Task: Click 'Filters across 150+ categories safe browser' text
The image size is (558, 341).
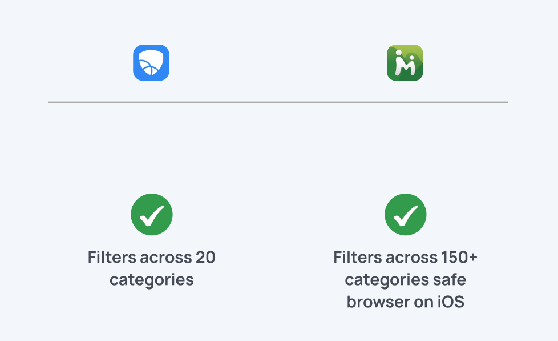Action: [x=406, y=280]
